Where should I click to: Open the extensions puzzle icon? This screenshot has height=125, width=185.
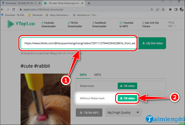(170, 10)
